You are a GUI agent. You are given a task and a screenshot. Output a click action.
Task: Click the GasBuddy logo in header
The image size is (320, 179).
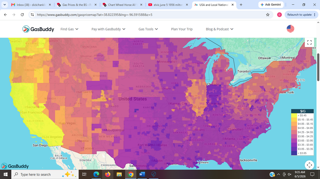[x=38, y=29]
